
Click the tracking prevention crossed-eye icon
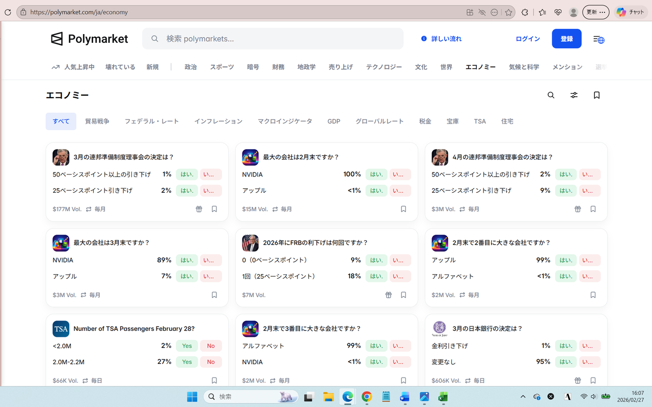pyautogui.click(x=482, y=12)
